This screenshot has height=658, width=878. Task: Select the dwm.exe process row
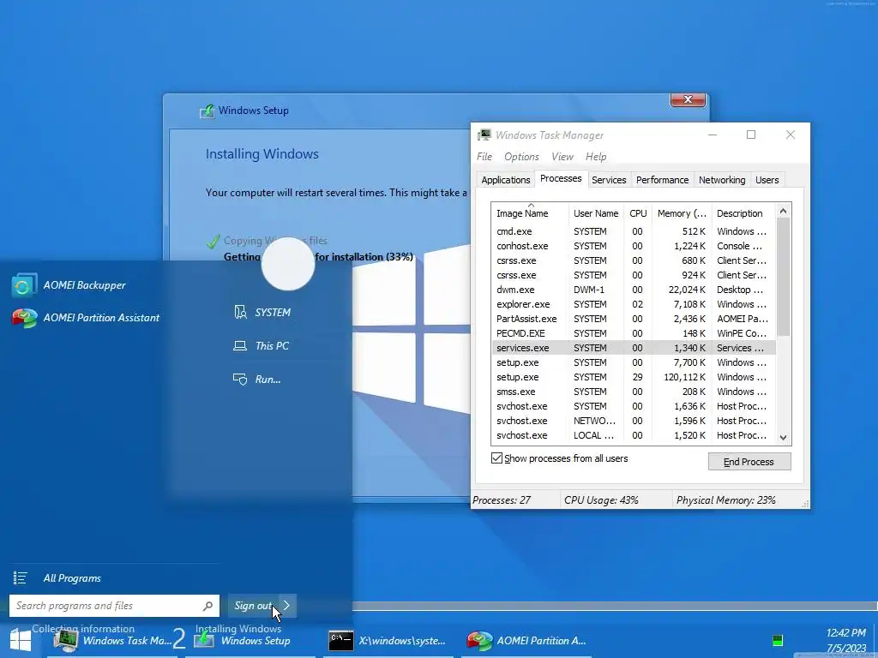pos(634,290)
